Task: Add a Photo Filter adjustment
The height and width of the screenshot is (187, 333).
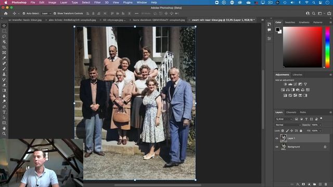Action: [298, 90]
